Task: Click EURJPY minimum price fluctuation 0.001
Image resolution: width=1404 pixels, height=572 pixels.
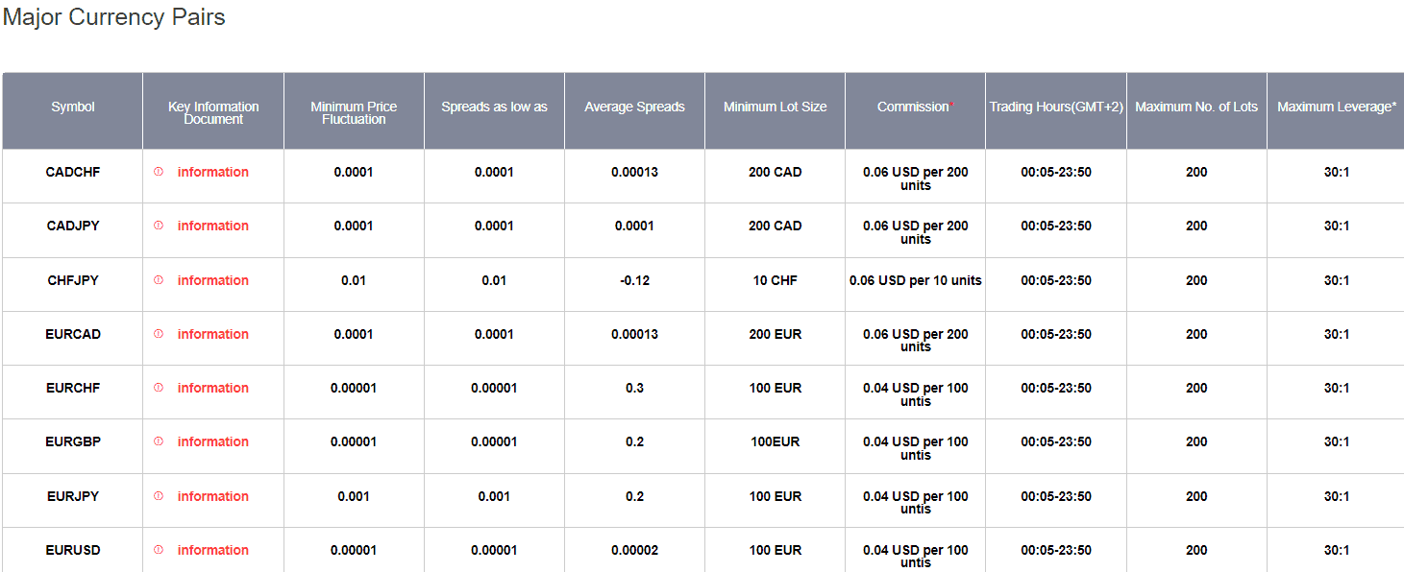Action: click(354, 496)
